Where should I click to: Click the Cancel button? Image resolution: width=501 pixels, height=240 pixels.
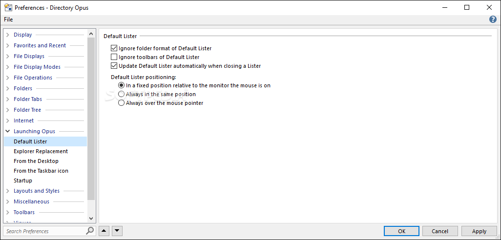[440, 231]
